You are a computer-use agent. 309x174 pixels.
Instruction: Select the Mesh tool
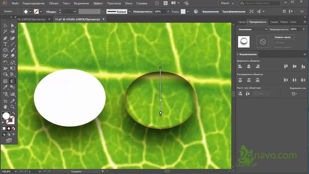pos(5,81)
